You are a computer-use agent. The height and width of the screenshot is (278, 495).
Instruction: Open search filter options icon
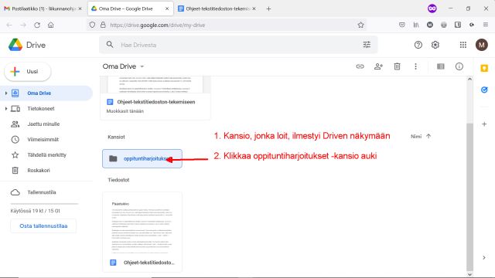367,45
